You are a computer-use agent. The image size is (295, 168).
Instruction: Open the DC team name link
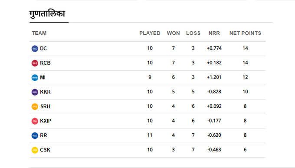tap(43, 49)
